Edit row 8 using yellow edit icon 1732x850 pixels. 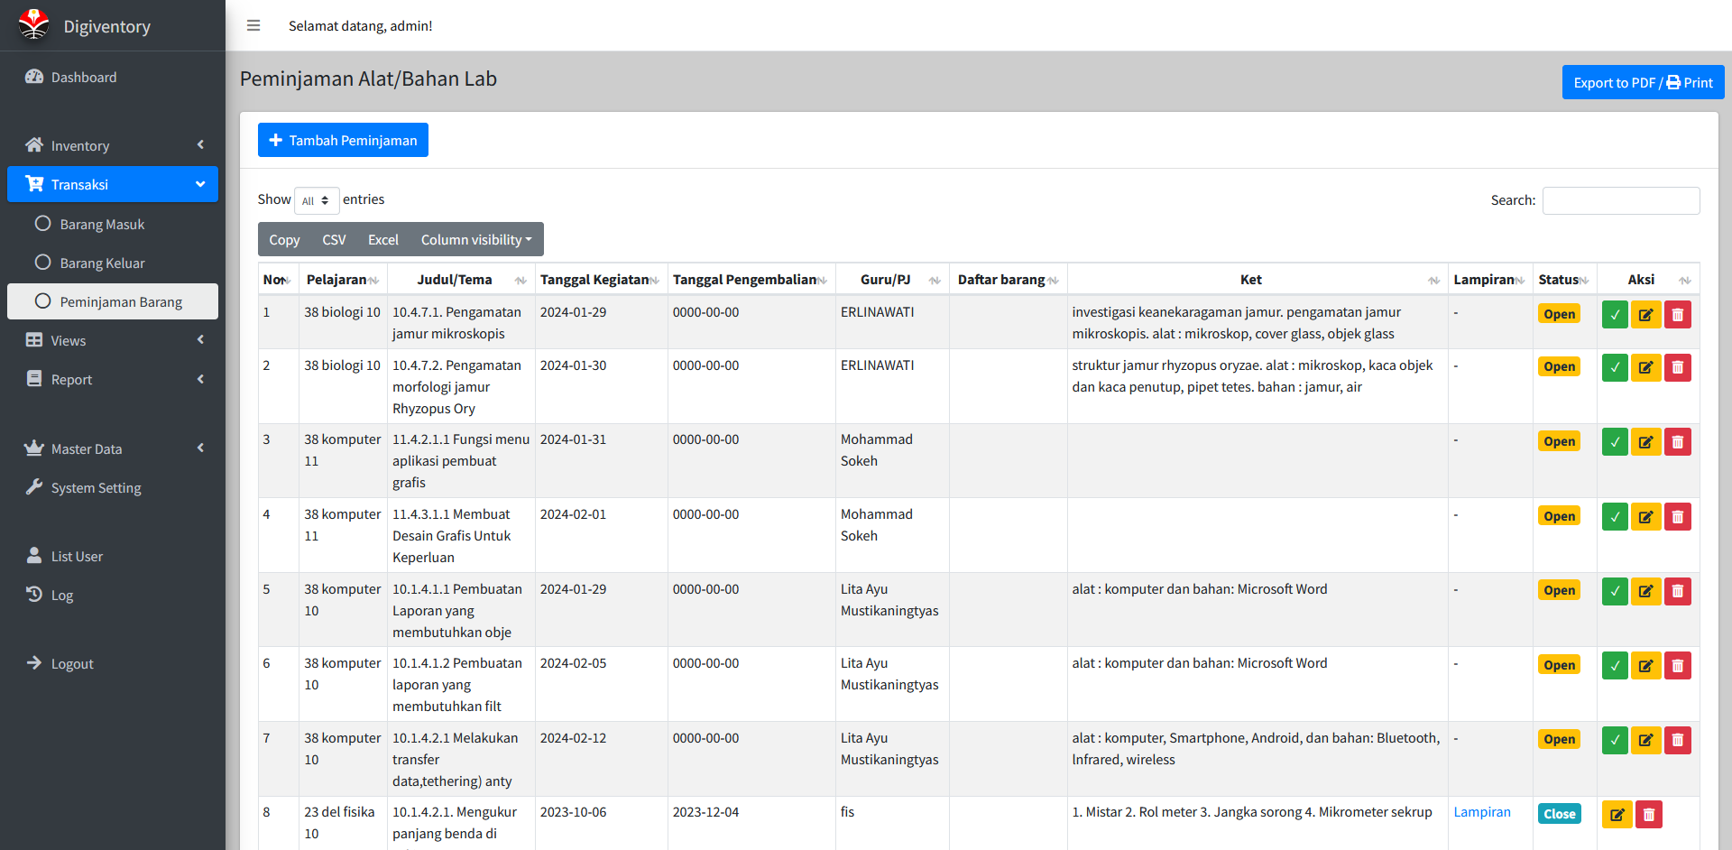pyautogui.click(x=1617, y=815)
